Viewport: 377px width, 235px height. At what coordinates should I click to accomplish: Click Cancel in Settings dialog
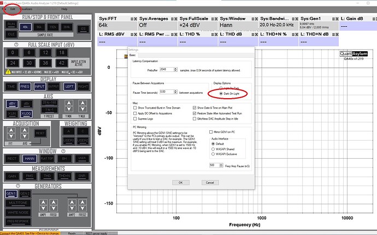click(210, 183)
